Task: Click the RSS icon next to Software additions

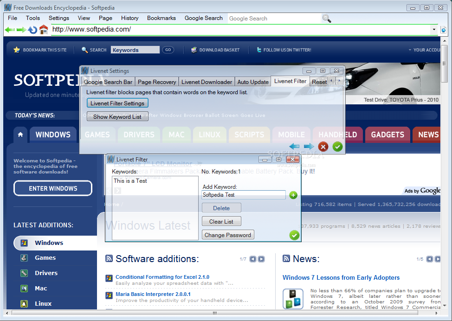Action: point(109,258)
